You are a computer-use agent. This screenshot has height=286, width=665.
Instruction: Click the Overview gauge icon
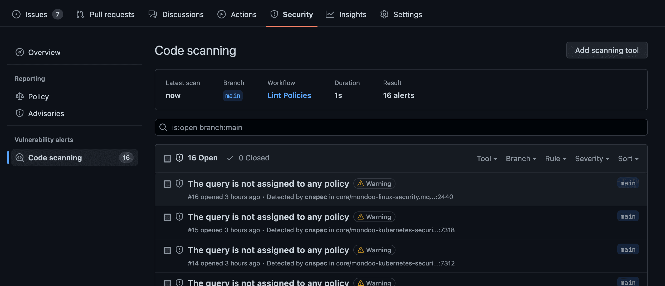(20, 52)
